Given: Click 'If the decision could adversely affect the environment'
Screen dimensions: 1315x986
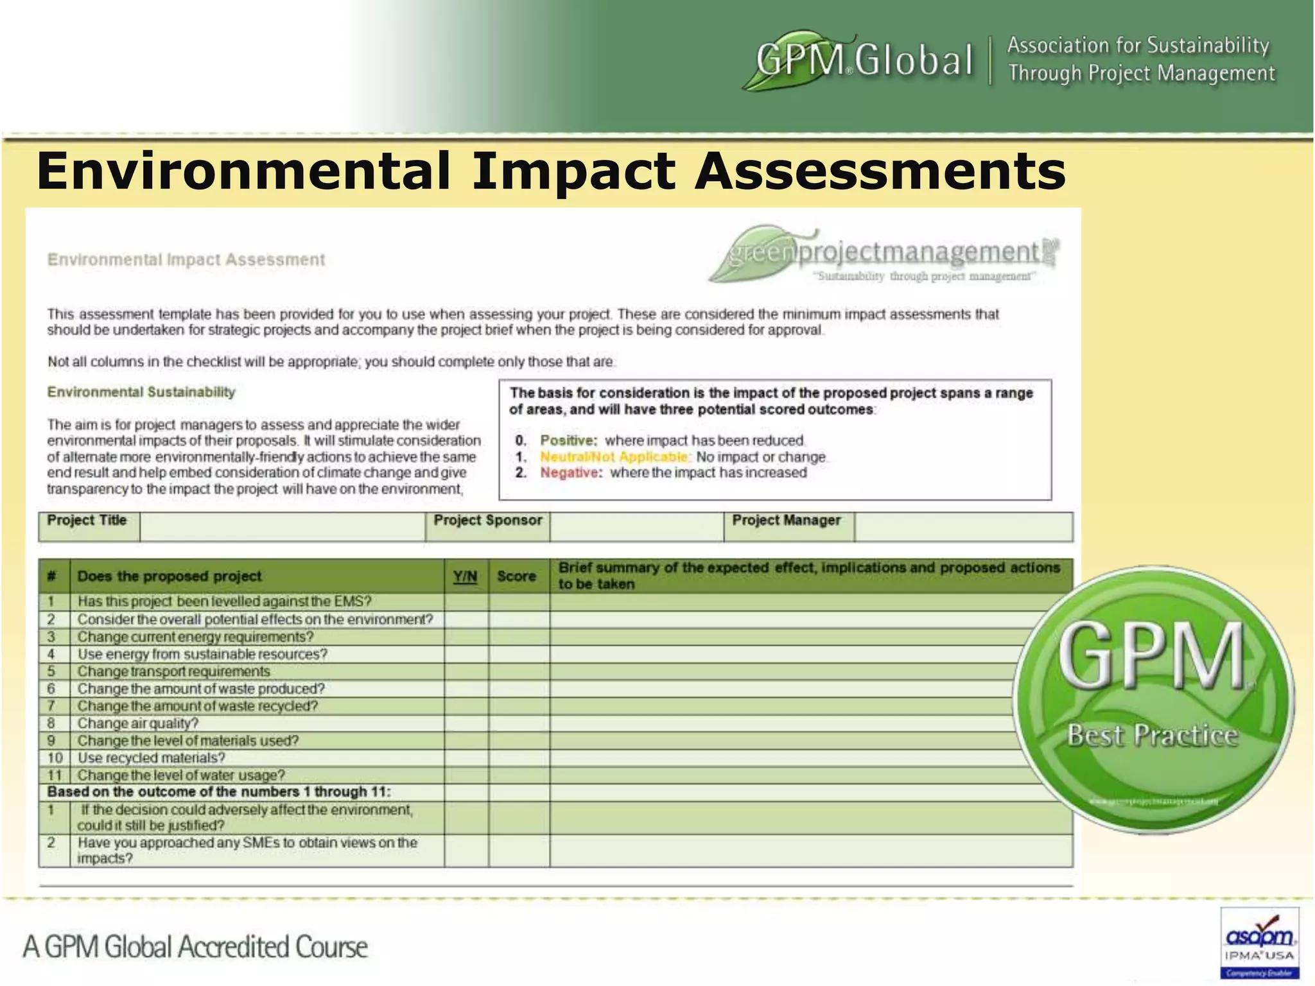Looking at the screenshot, I should (555, 818).
